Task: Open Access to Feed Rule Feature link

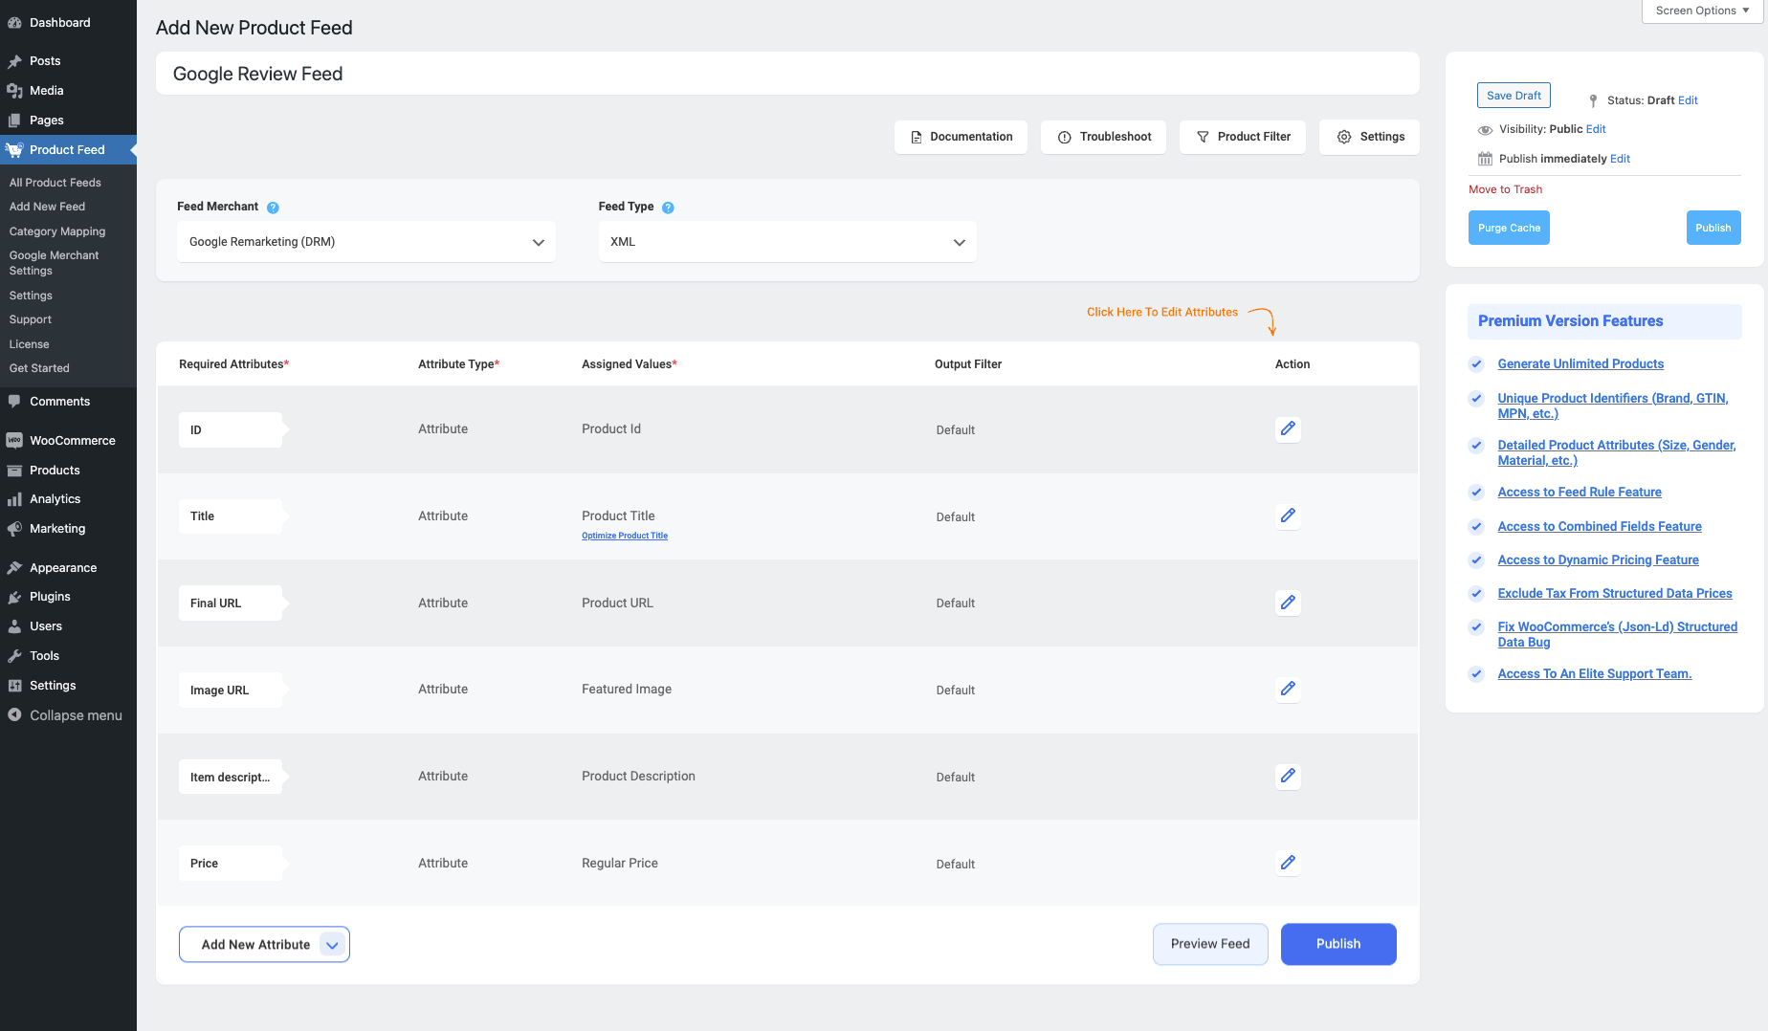Action: (1580, 493)
